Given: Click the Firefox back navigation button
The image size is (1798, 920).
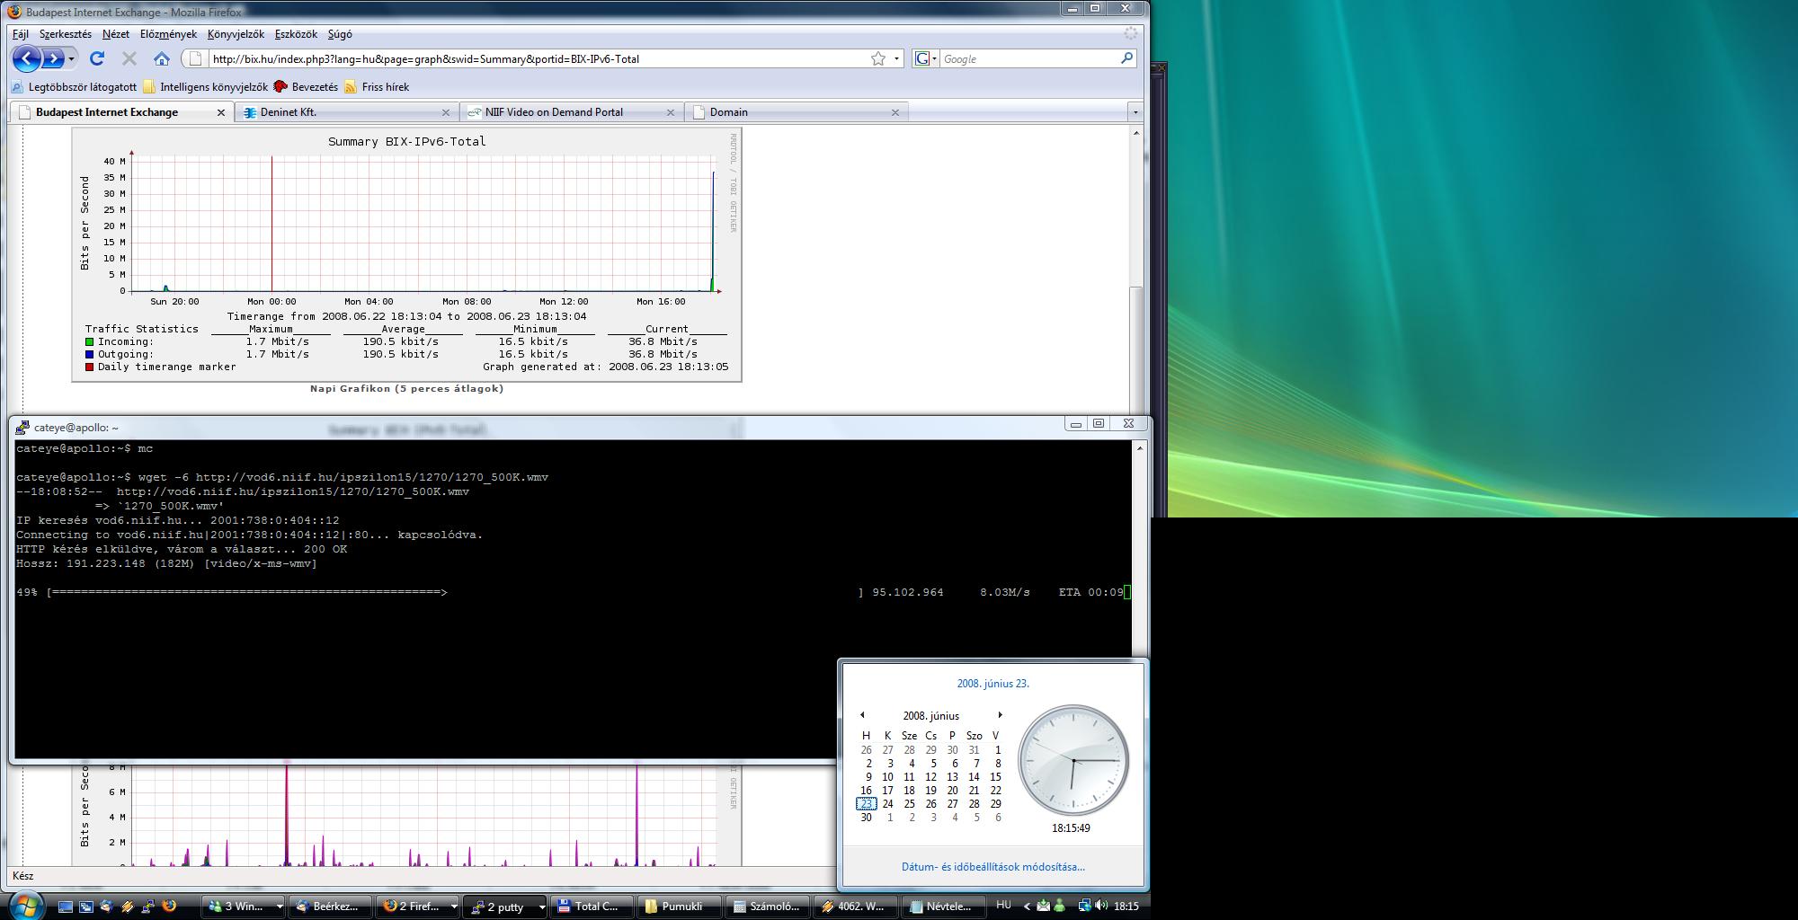Looking at the screenshot, I should point(27,59).
